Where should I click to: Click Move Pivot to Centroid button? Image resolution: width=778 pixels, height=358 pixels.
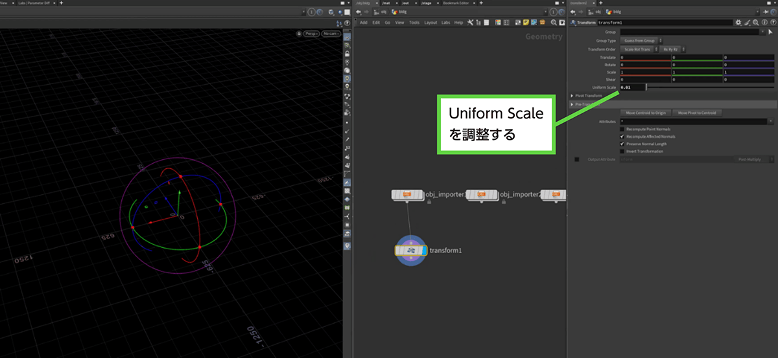(x=696, y=113)
